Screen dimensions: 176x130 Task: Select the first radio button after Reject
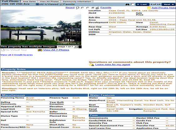point(83,8)
